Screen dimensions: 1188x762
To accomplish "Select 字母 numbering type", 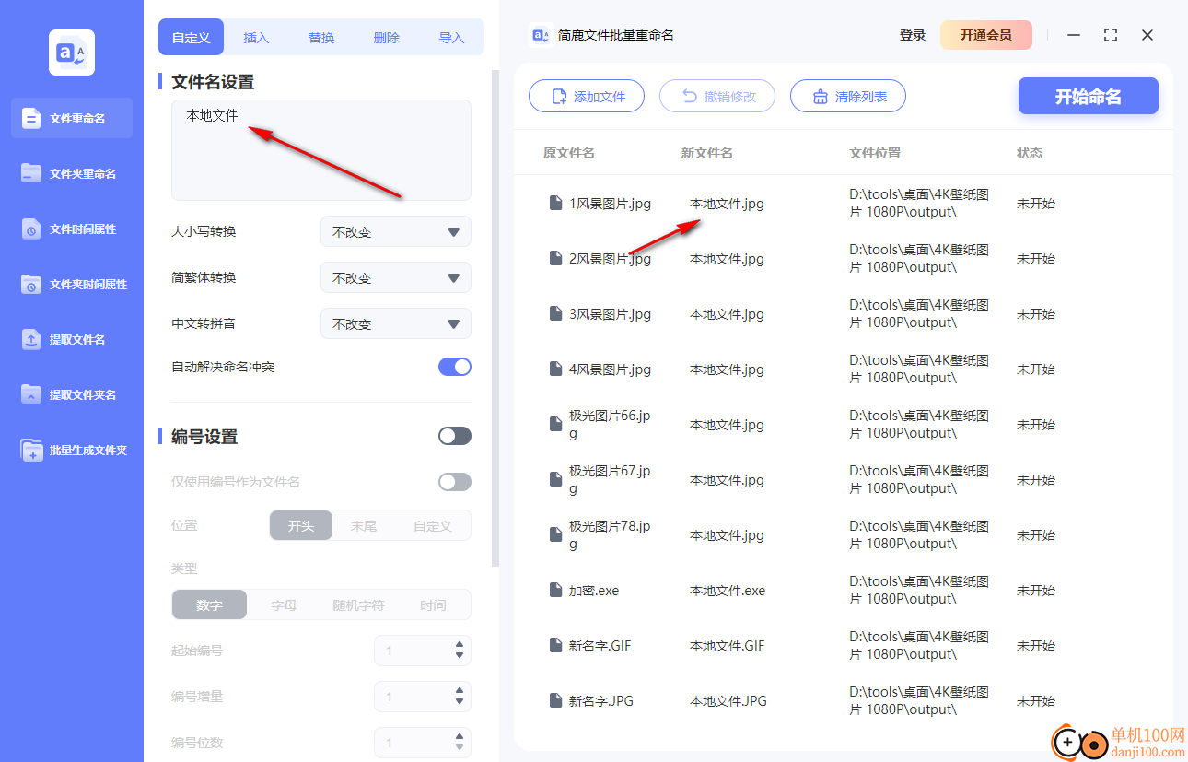I will coord(284,605).
